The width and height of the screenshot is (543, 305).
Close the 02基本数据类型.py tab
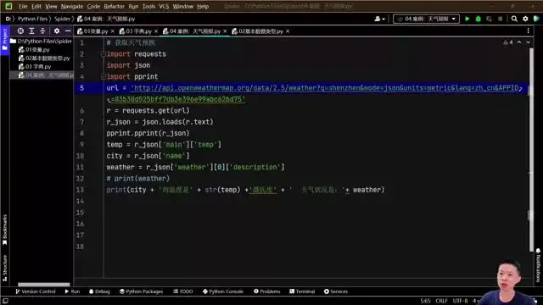[x=288, y=31]
